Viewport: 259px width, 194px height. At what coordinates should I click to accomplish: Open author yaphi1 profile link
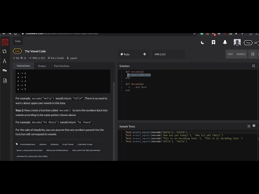point(72,58)
